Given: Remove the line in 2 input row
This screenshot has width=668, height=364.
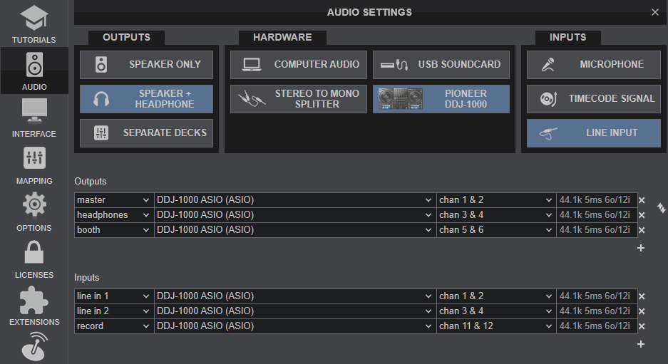Looking at the screenshot, I should [642, 311].
